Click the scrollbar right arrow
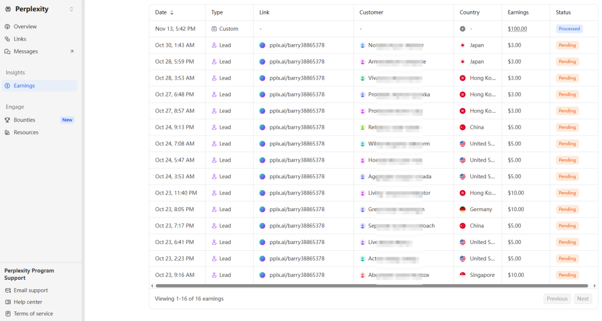 595,286
